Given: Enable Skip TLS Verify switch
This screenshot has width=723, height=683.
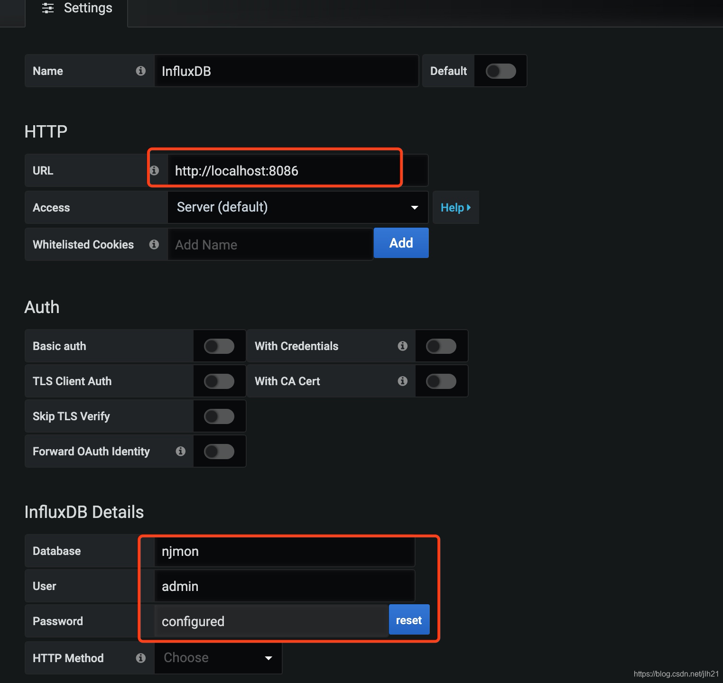Looking at the screenshot, I should tap(219, 416).
